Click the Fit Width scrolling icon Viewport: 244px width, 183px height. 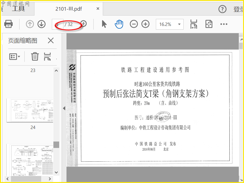[x=194, y=24]
